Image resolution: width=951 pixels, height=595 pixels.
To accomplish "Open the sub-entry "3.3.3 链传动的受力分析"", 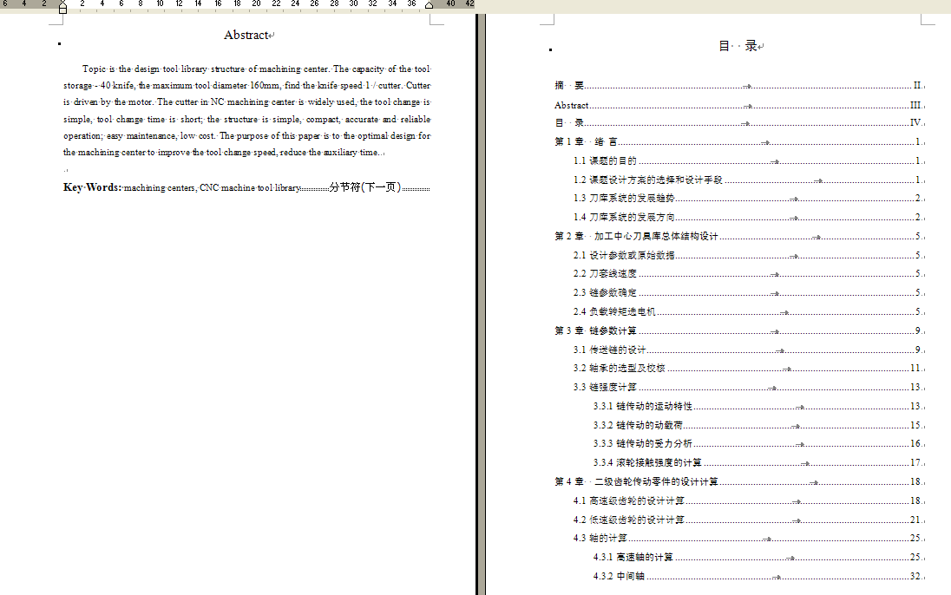I will point(758,443).
